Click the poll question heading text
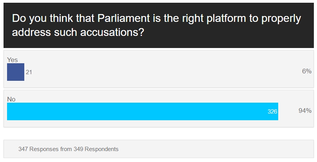Image resolution: width=317 pixels, height=162 pixels. click(x=156, y=25)
